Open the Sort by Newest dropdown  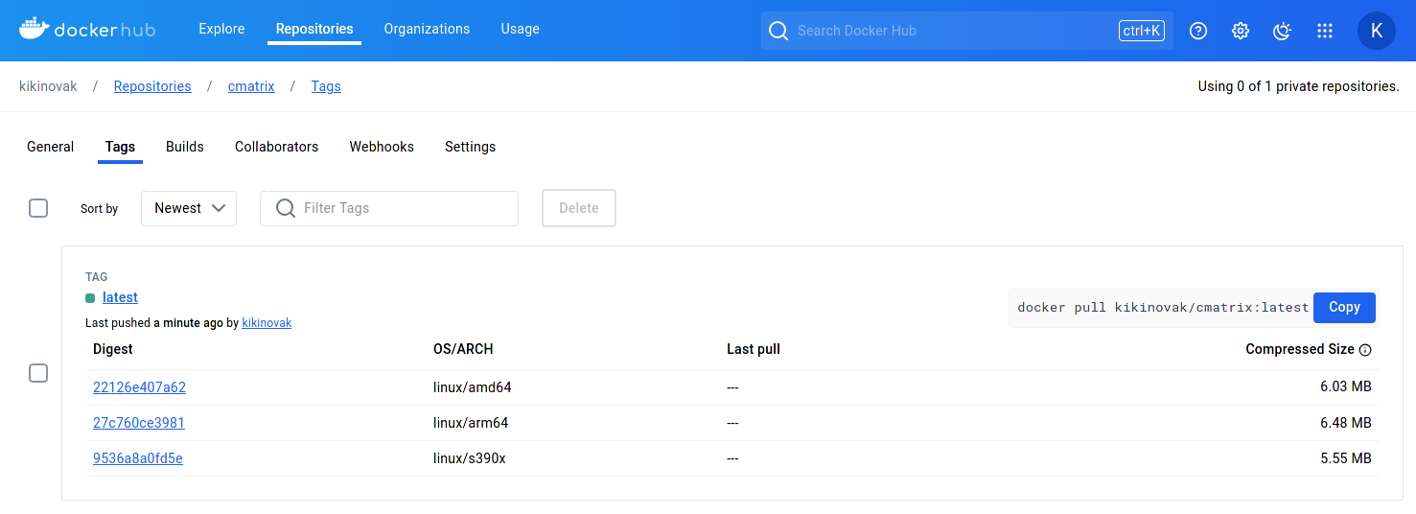pos(189,208)
